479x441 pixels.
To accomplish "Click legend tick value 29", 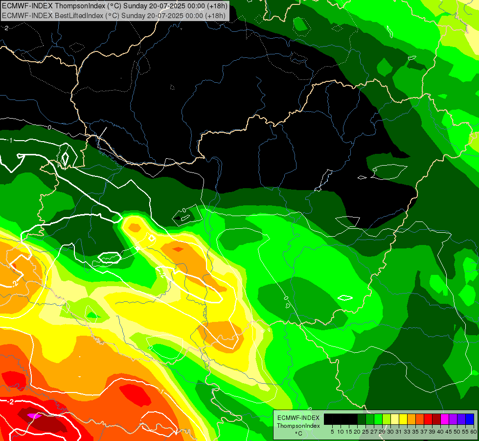I will 383,432.
